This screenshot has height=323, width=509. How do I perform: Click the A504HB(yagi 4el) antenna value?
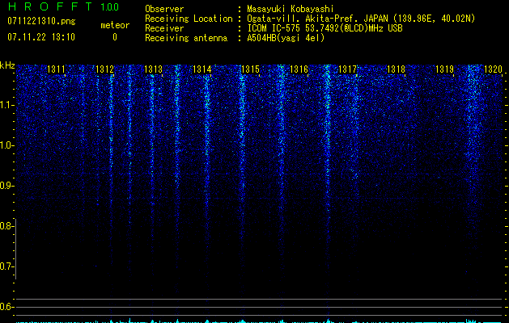coord(286,38)
